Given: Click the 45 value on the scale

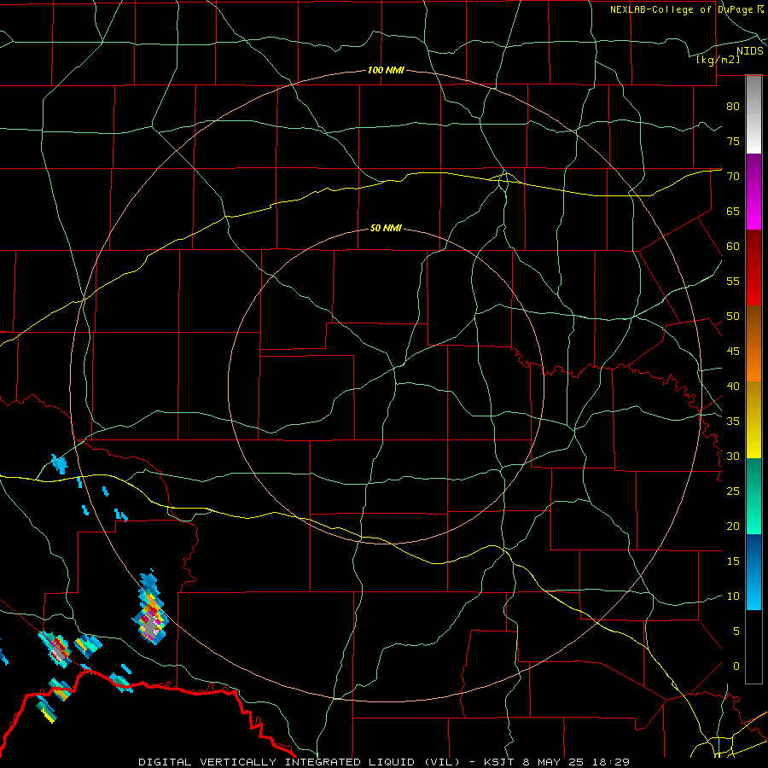Looking at the screenshot, I should coord(733,352).
